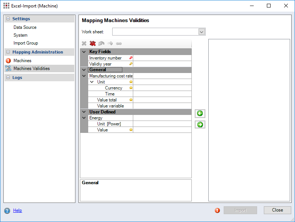Click the Close button
Viewport: 295px width, 222px height.
click(277, 210)
